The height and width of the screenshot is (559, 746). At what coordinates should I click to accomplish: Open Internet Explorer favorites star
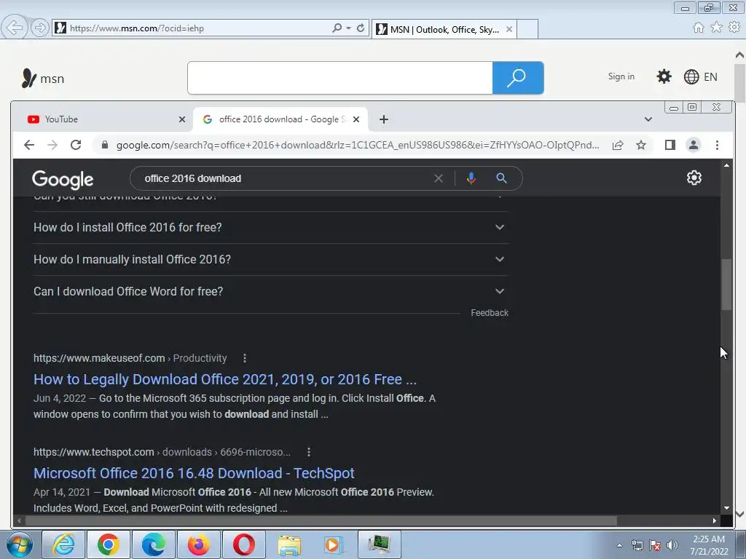tap(716, 28)
